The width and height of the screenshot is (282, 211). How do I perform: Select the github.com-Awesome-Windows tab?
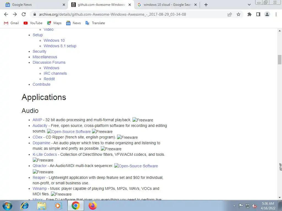point(101,5)
